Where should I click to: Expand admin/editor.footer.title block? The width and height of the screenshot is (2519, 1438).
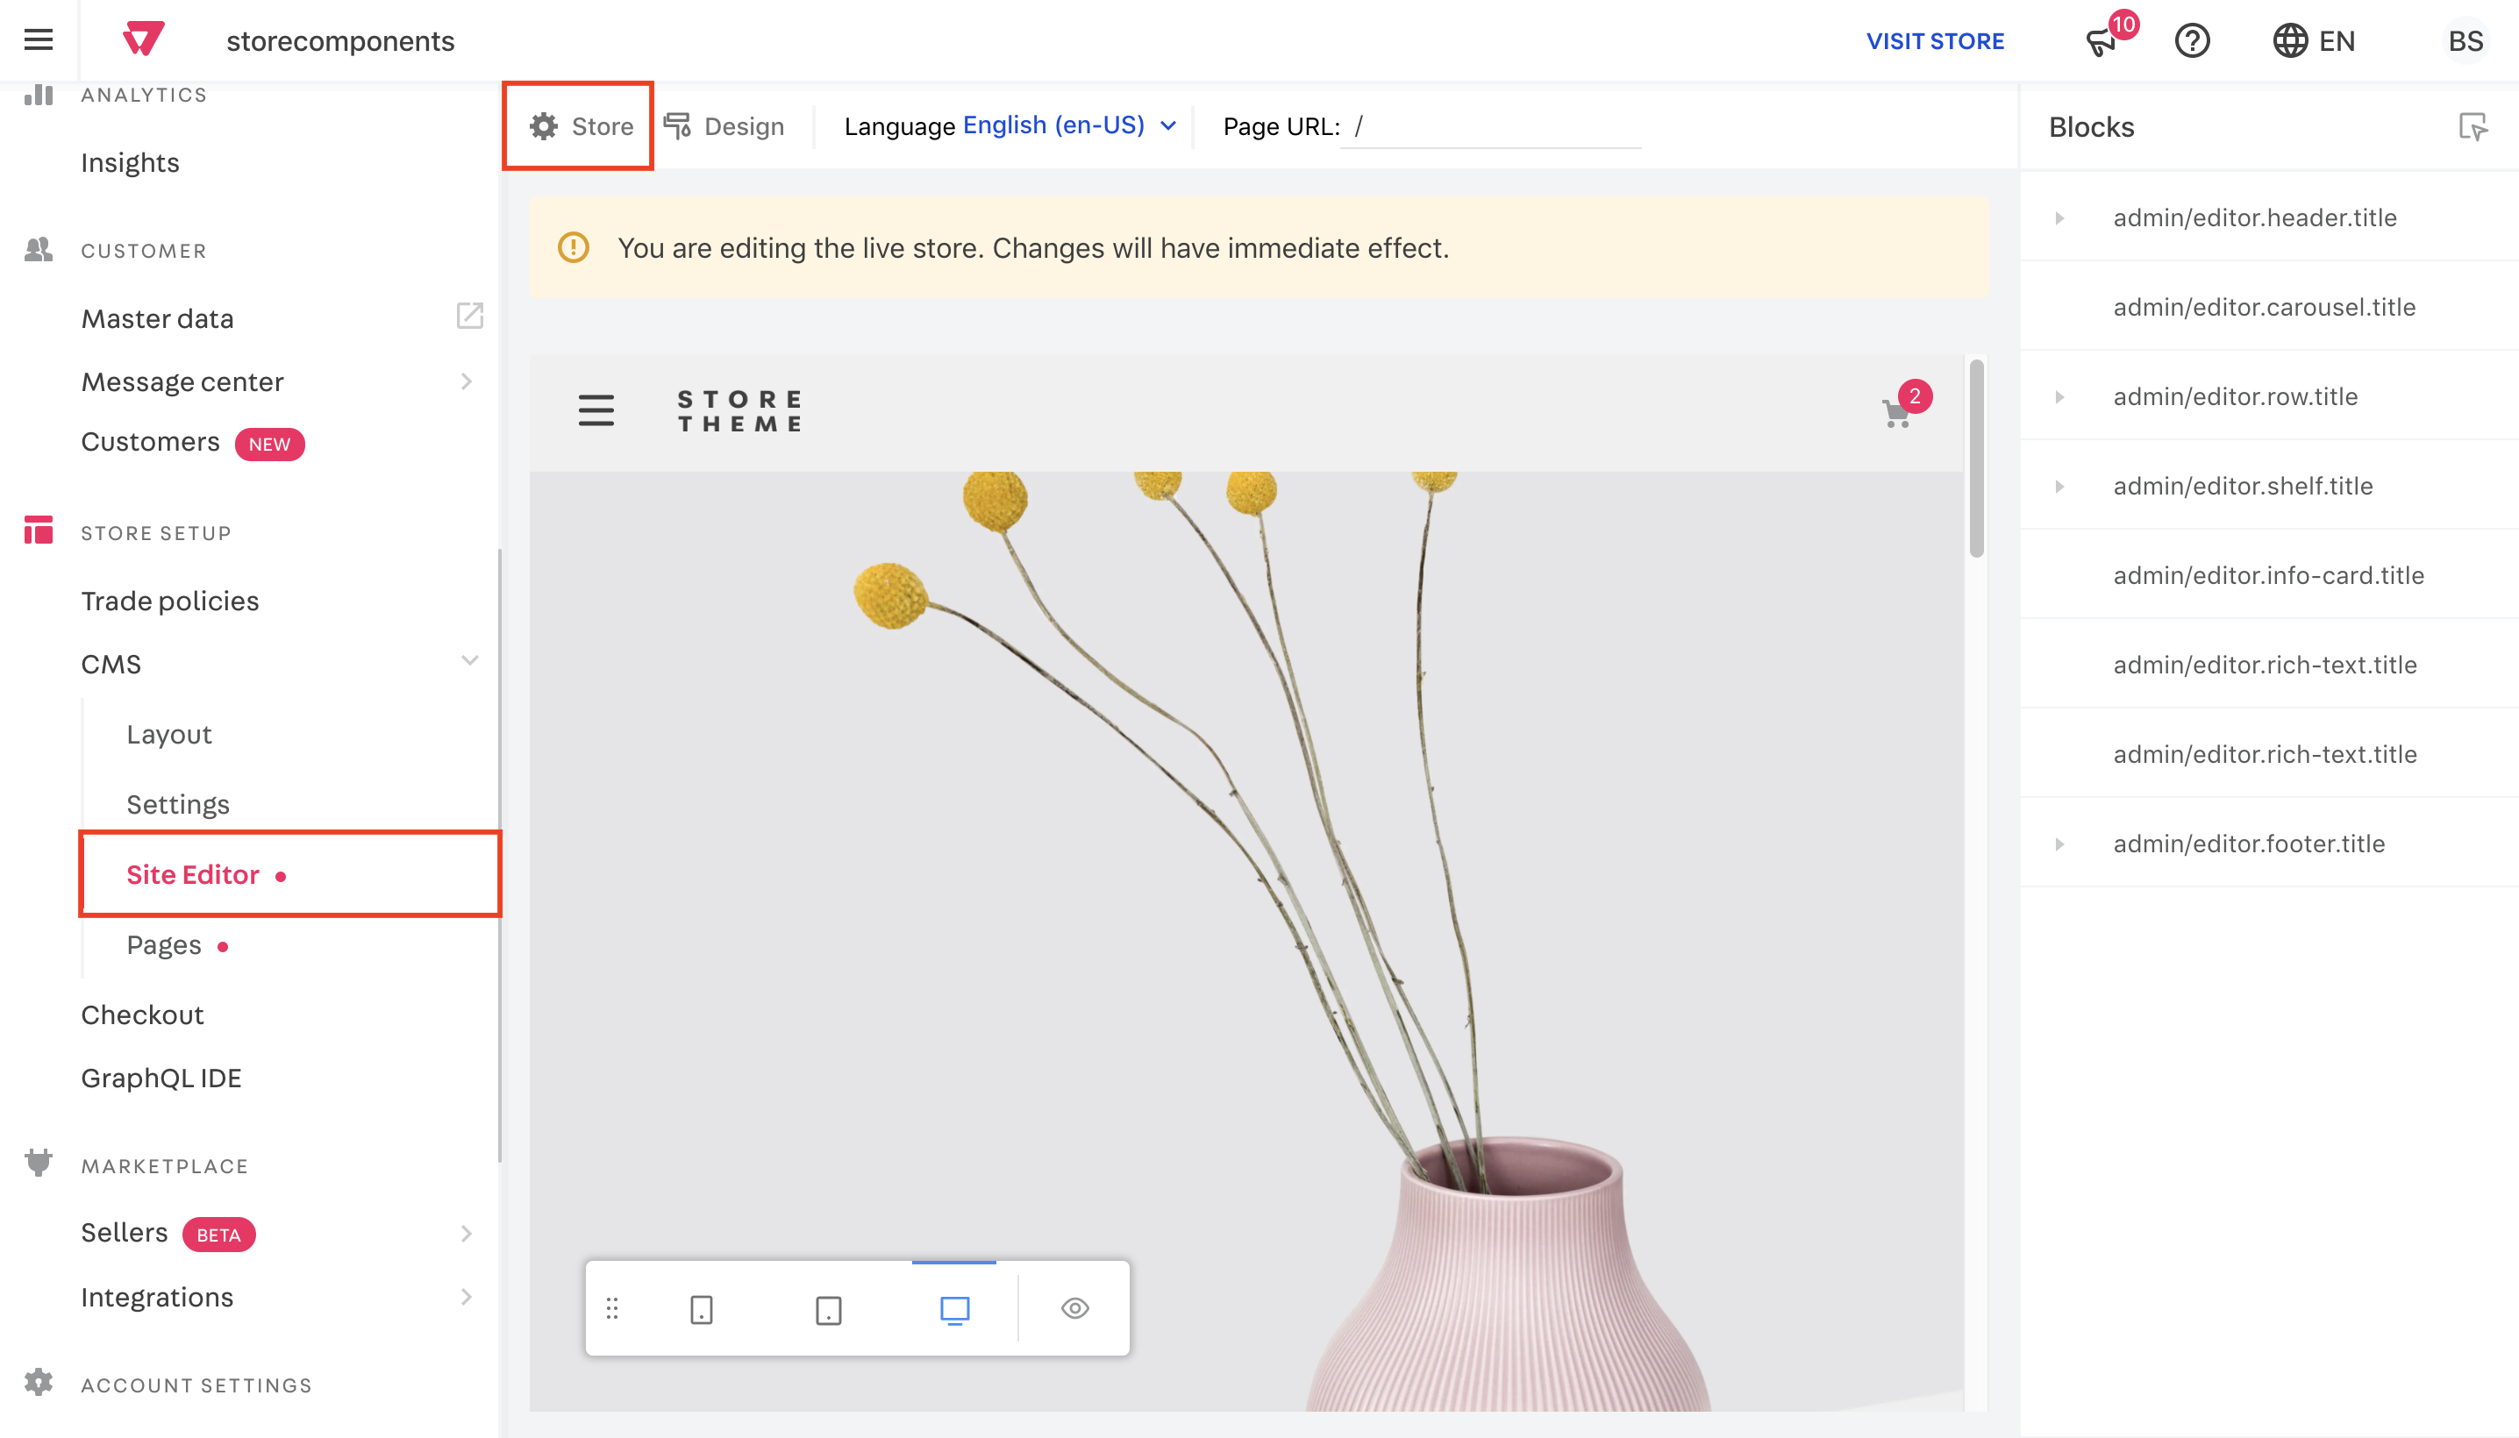pyautogui.click(x=2059, y=844)
